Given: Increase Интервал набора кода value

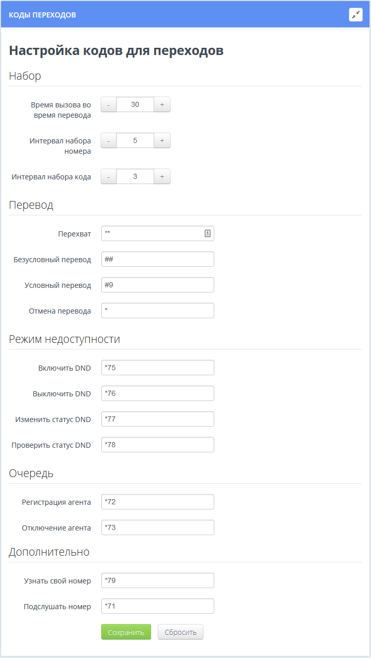Looking at the screenshot, I should tap(162, 176).
